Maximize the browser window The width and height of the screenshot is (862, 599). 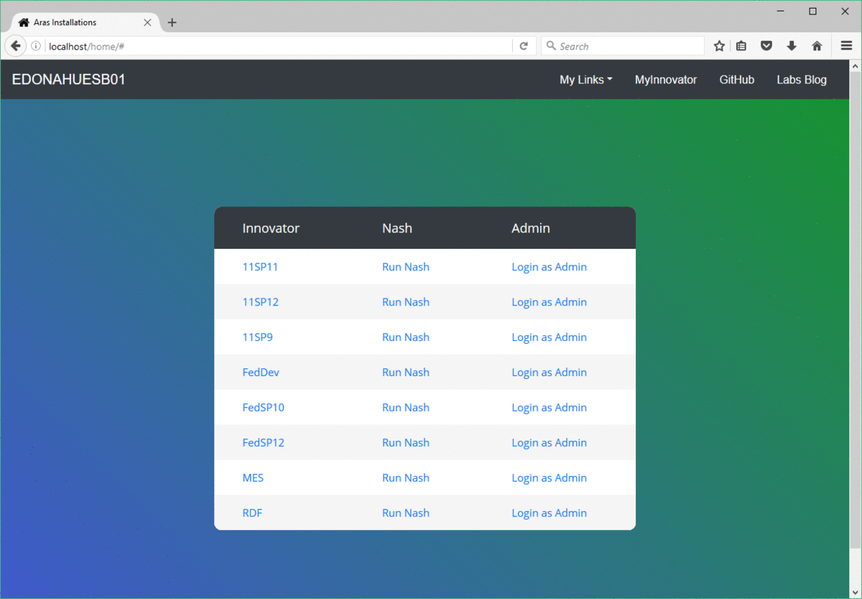812,11
